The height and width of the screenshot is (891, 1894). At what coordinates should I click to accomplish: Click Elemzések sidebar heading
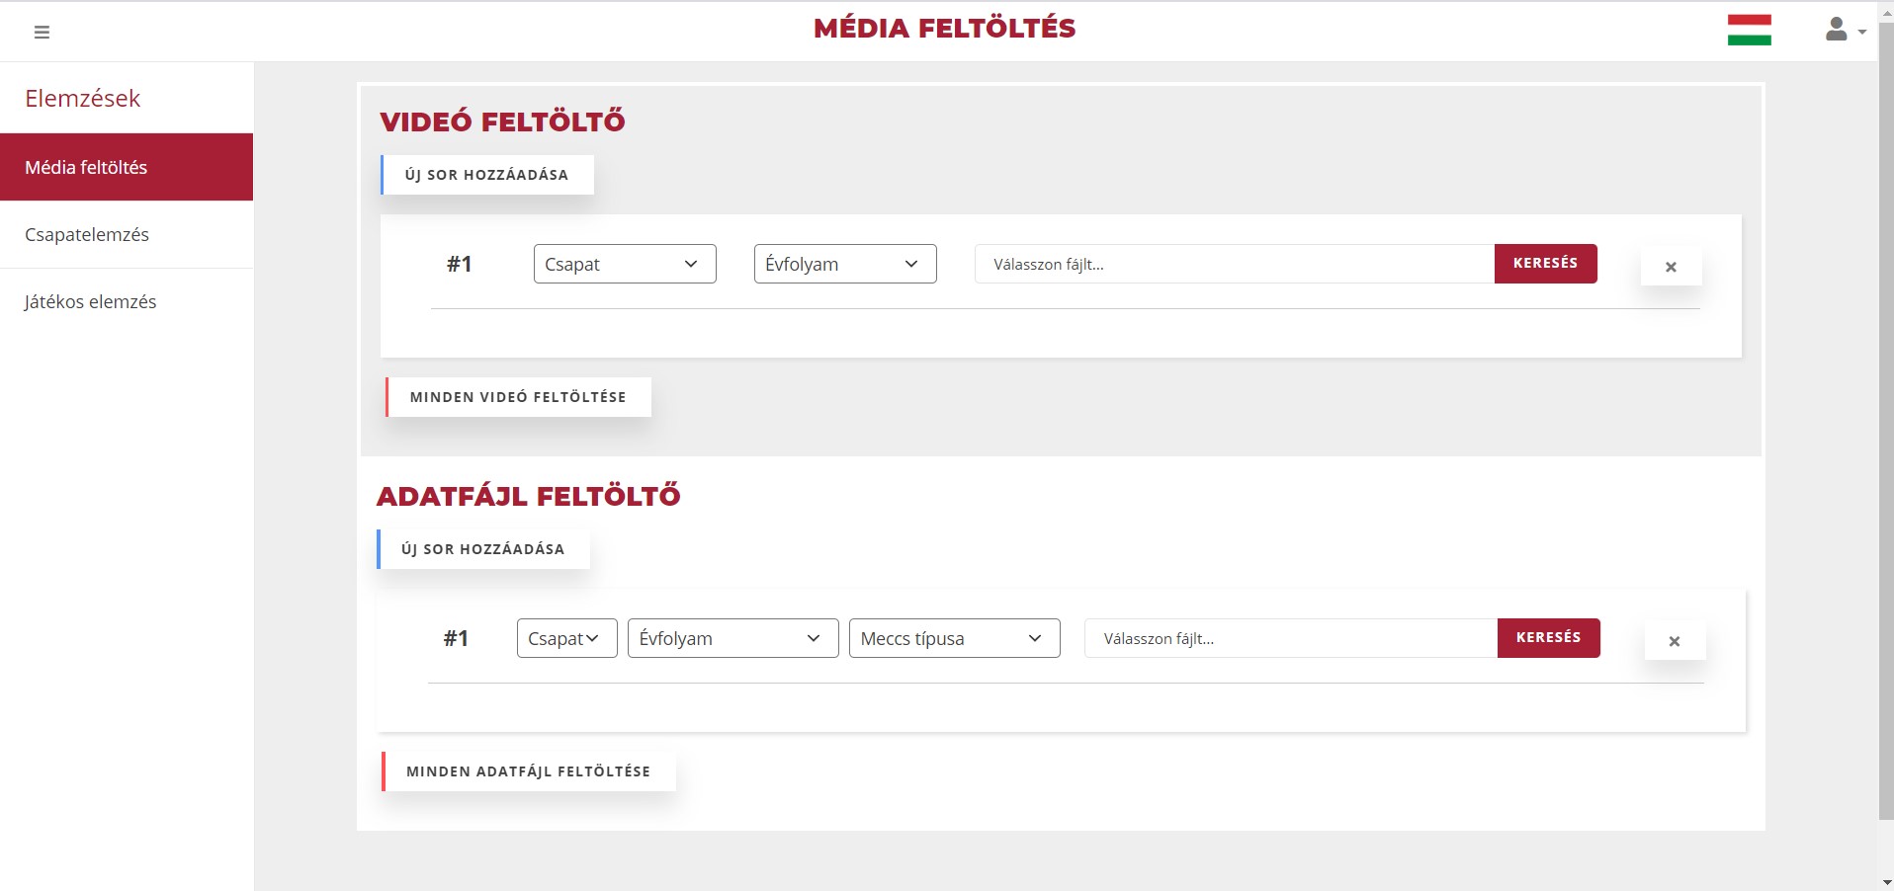83,98
